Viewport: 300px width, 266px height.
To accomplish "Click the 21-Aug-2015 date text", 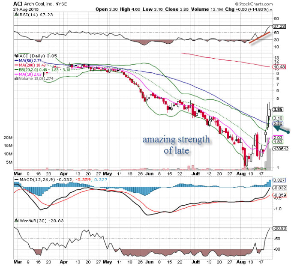I will (x=26, y=9).
